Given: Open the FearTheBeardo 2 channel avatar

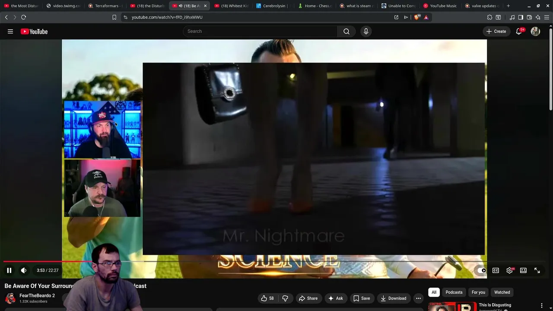Looking at the screenshot, I should pos(10,298).
